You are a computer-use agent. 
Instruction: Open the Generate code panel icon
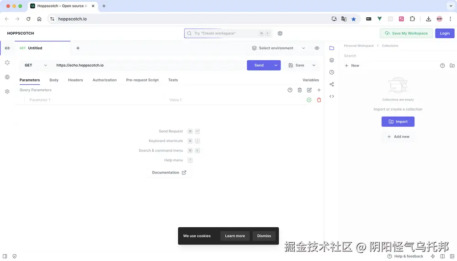(x=332, y=96)
